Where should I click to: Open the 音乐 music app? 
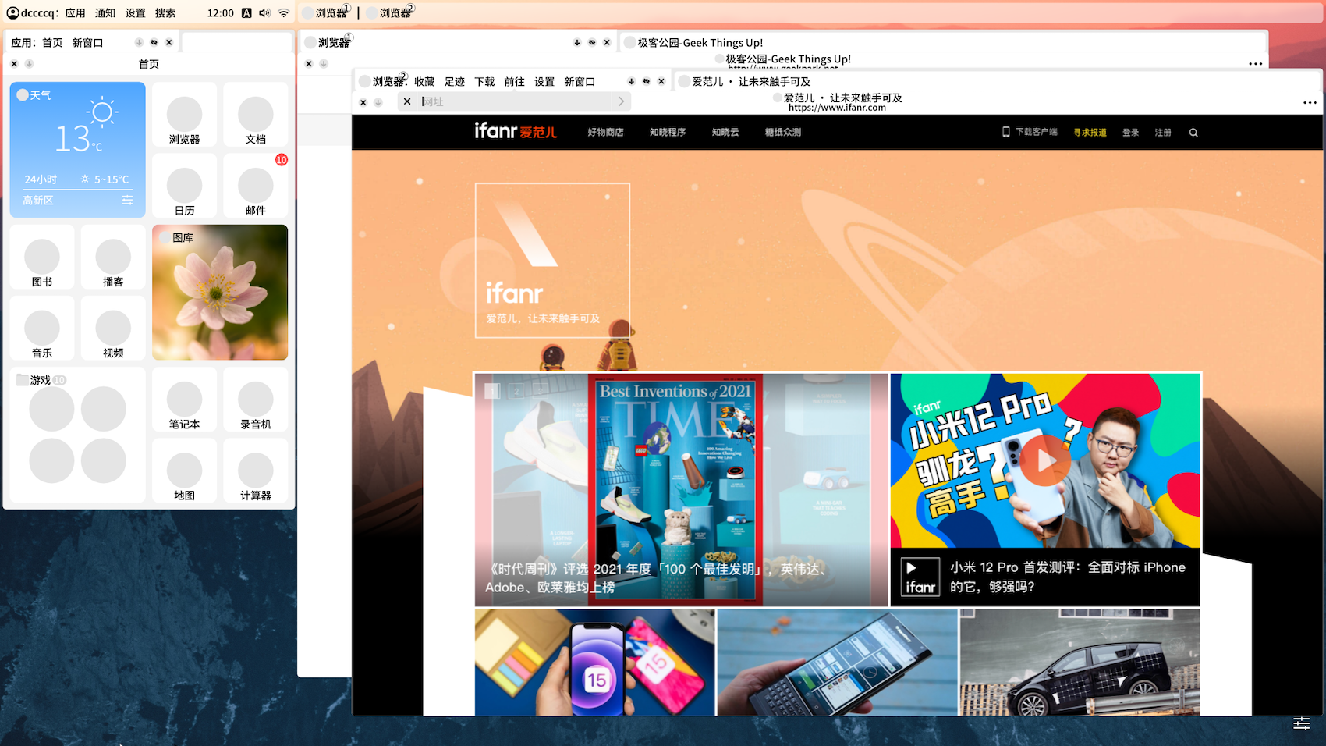[42, 328]
